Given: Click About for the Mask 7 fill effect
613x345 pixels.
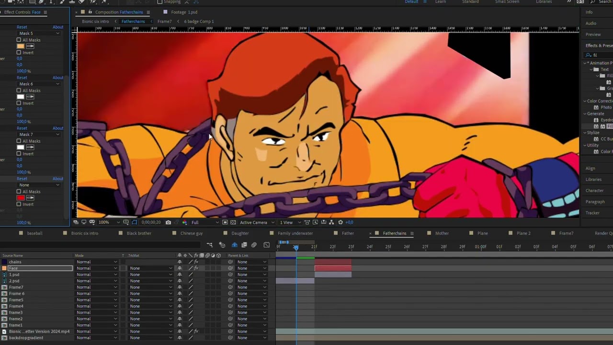Looking at the screenshot, I should click(58, 128).
